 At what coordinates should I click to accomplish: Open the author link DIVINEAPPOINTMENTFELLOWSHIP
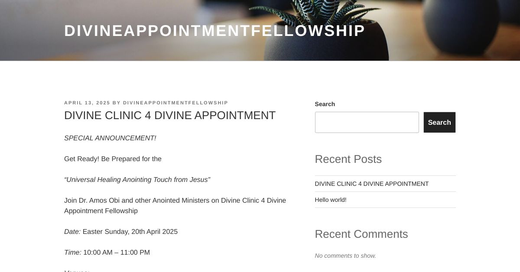[x=175, y=103]
